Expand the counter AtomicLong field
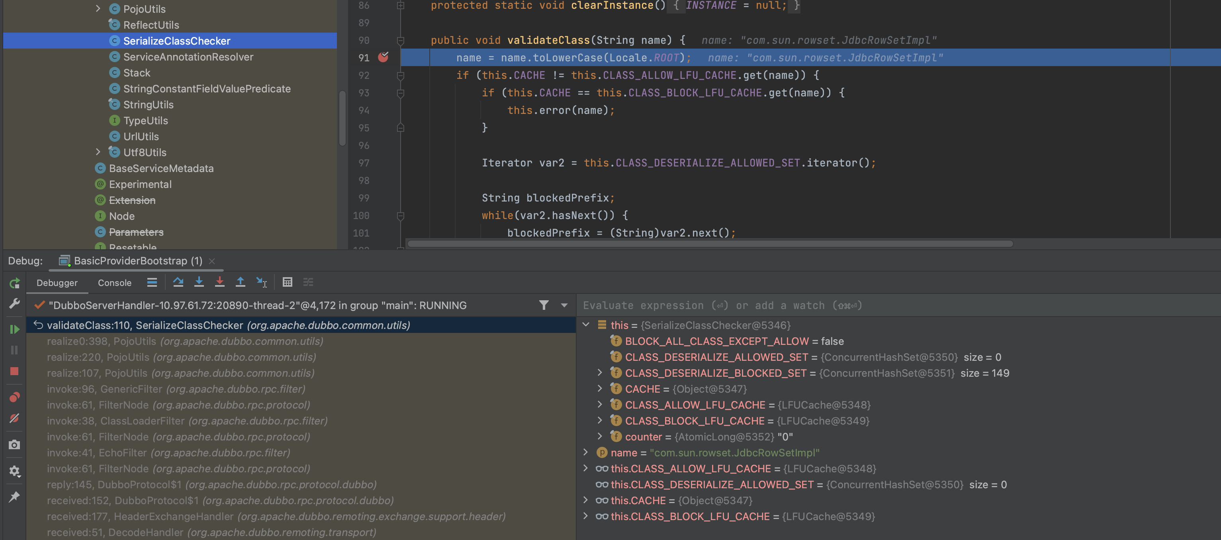Screen dimensions: 1221x540 coord(600,436)
